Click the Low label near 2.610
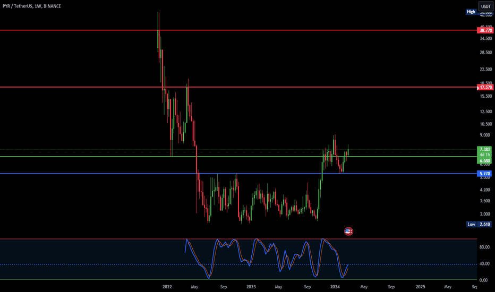495x292 pixels. pos(471,225)
